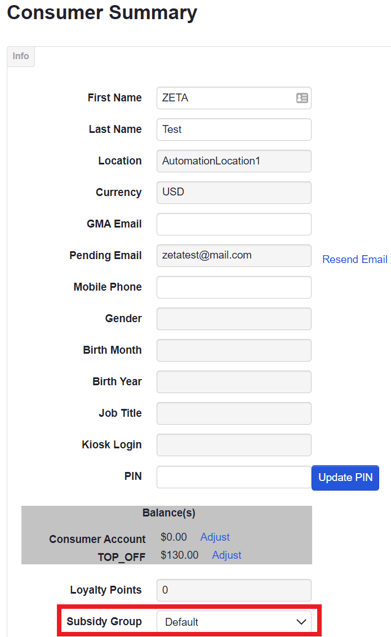Expand the Subsidy Group dropdown arrow
This screenshot has width=391, height=637.
(x=301, y=622)
